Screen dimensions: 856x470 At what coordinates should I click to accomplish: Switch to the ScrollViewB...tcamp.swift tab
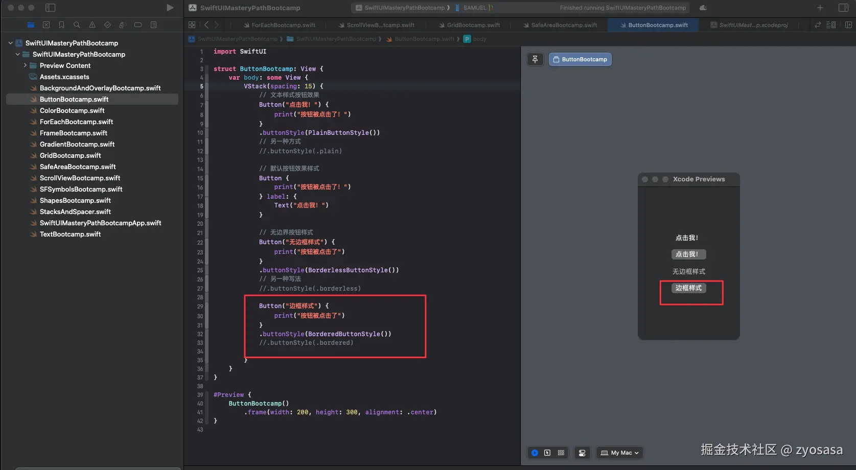377,25
